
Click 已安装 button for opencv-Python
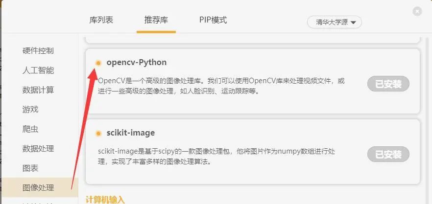coord(388,84)
